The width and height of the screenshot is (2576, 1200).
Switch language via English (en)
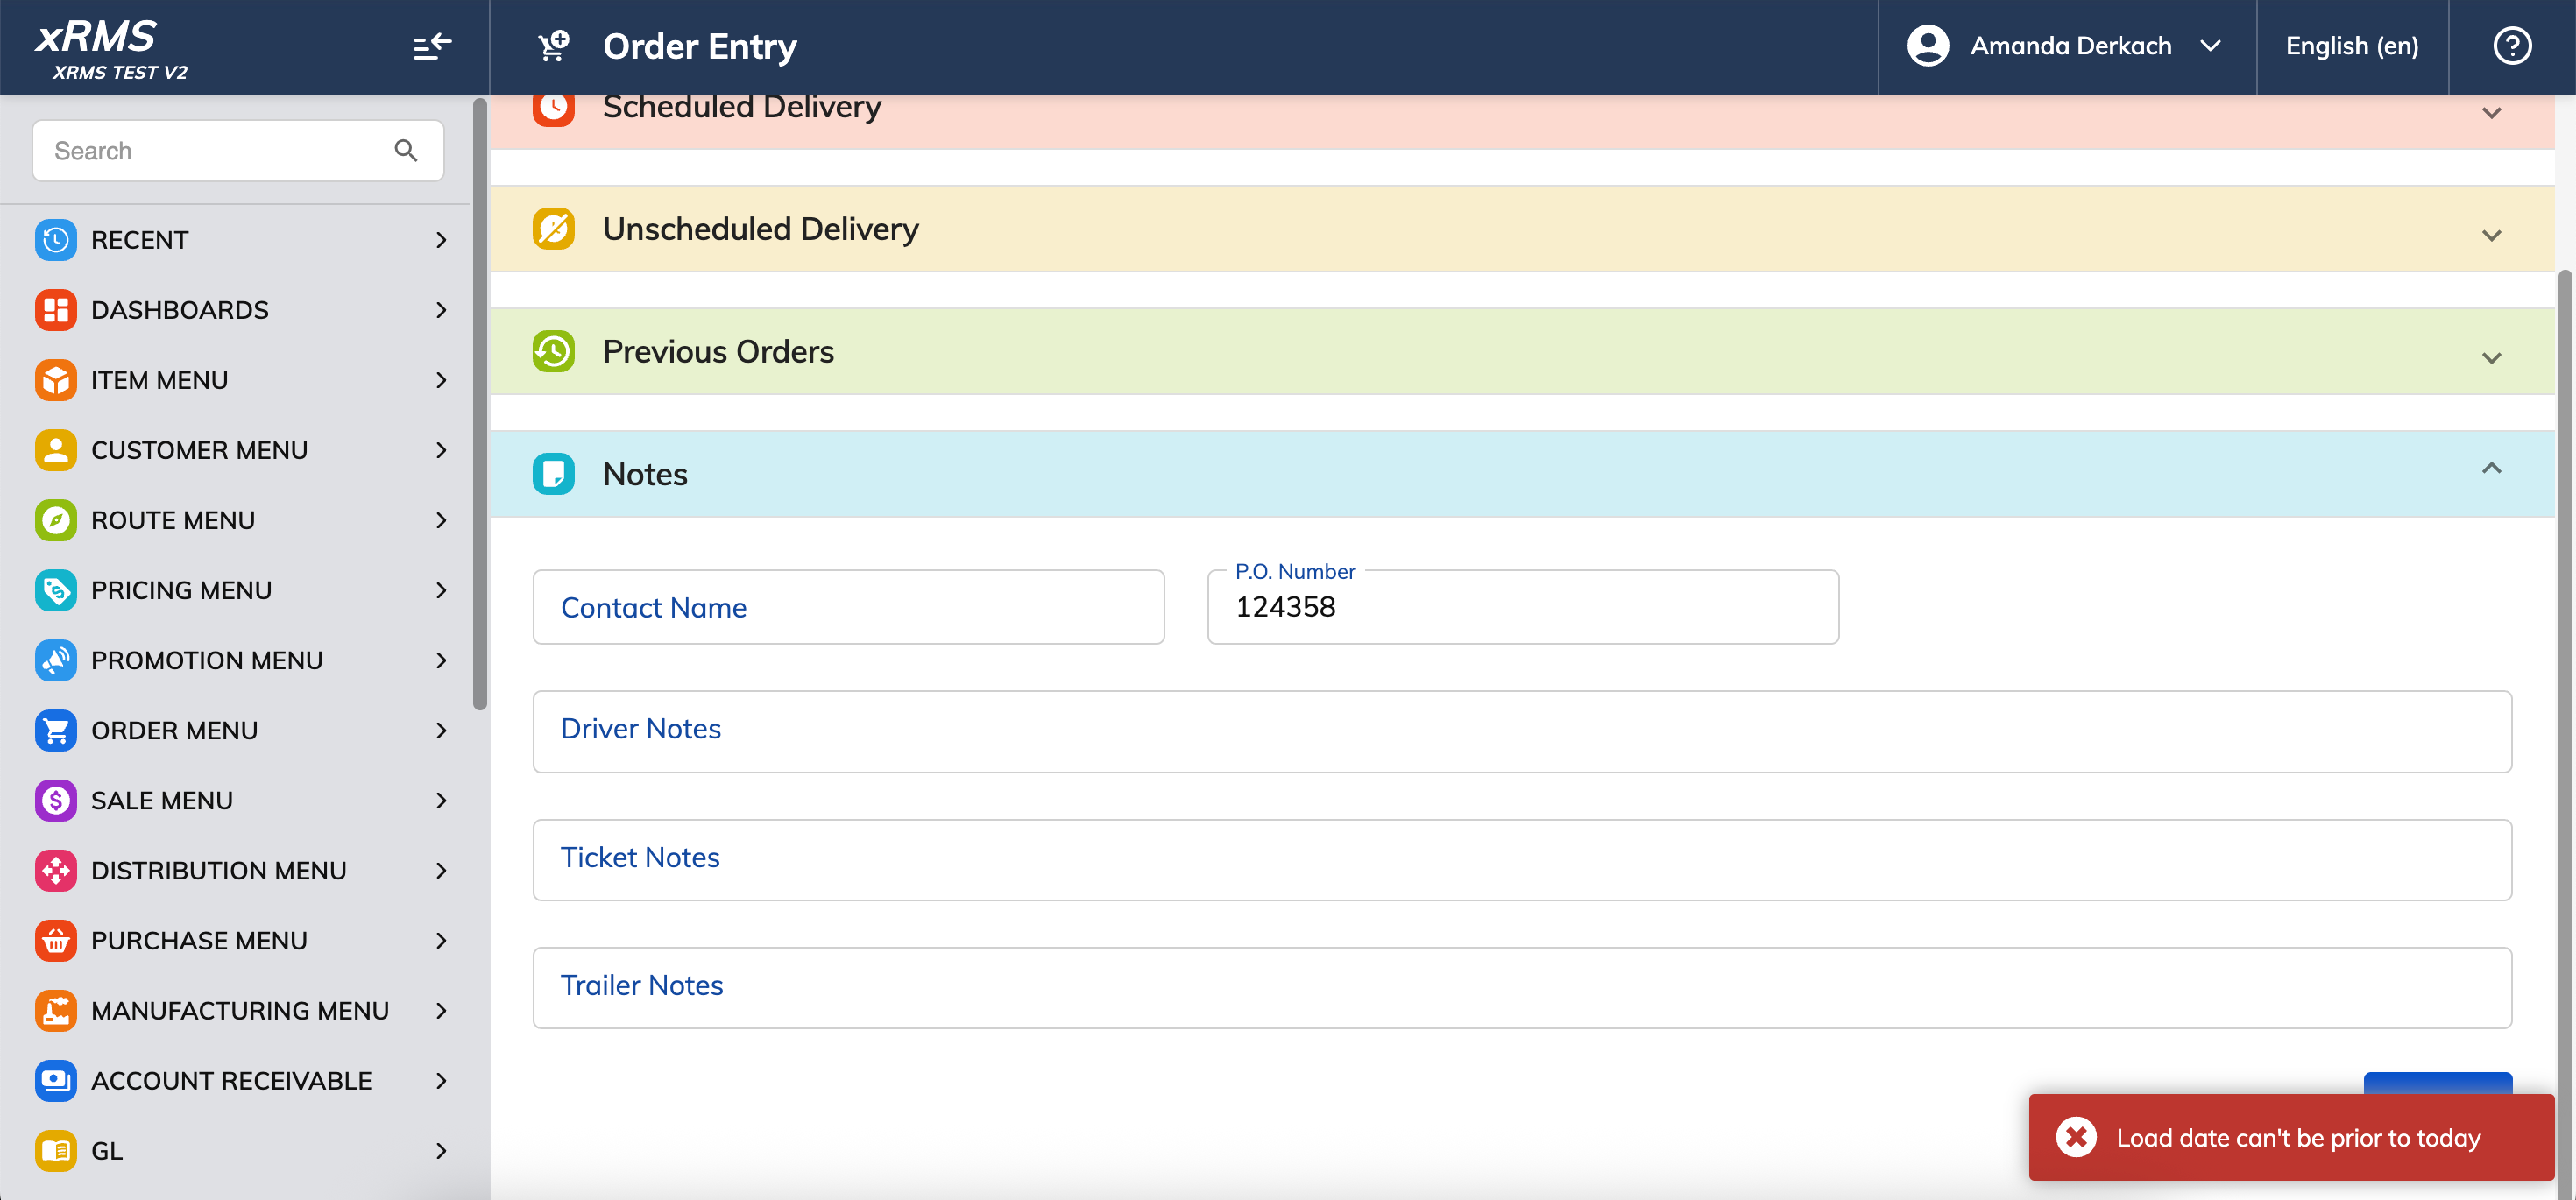point(2352,46)
